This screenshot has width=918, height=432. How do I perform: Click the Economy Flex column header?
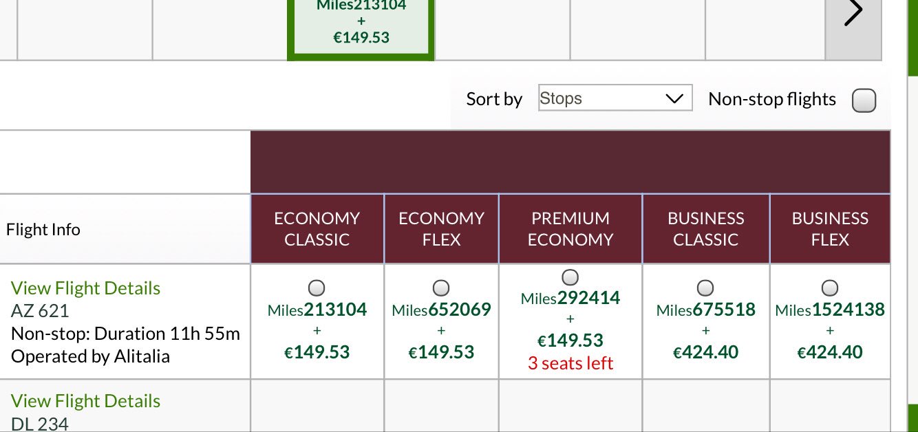[441, 229]
